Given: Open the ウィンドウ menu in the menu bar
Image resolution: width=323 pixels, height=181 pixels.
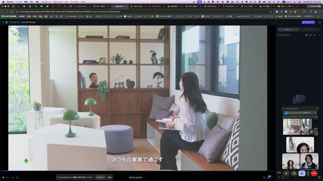Looking at the screenshot, I should (74, 2).
